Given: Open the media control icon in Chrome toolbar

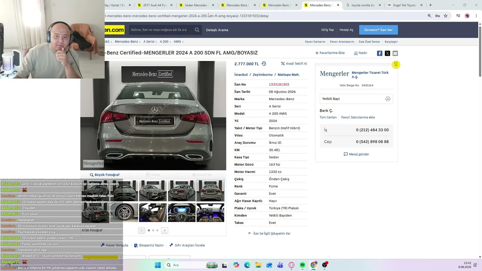Looking at the screenshot, I should click(x=458, y=16).
